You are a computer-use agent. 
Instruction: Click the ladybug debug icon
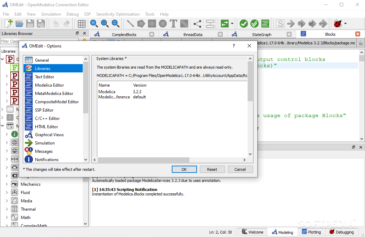(338, 24)
